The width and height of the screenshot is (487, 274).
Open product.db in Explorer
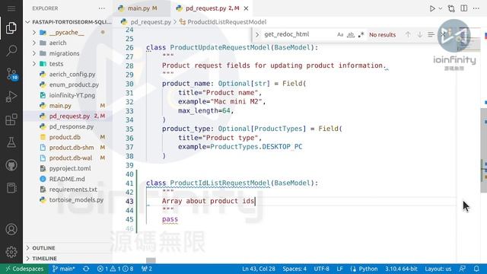click(x=68, y=137)
